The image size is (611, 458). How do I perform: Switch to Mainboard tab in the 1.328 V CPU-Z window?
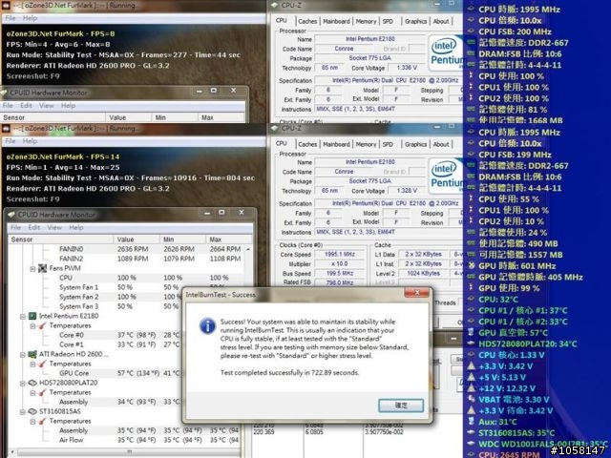tap(336, 144)
